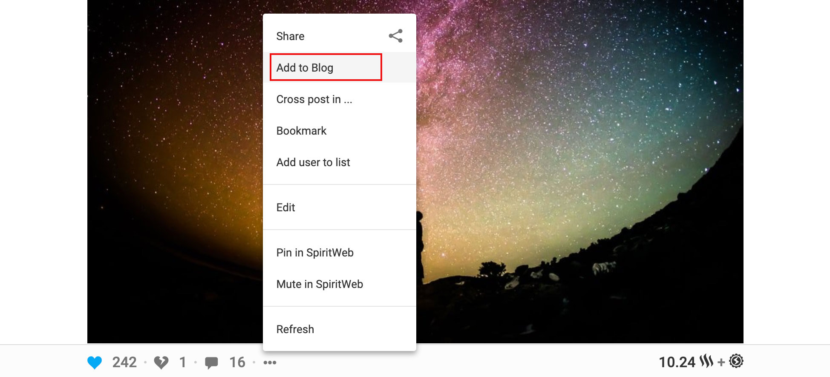The image size is (830, 377).
Task: Click the starry night sky image
Action: [579, 170]
